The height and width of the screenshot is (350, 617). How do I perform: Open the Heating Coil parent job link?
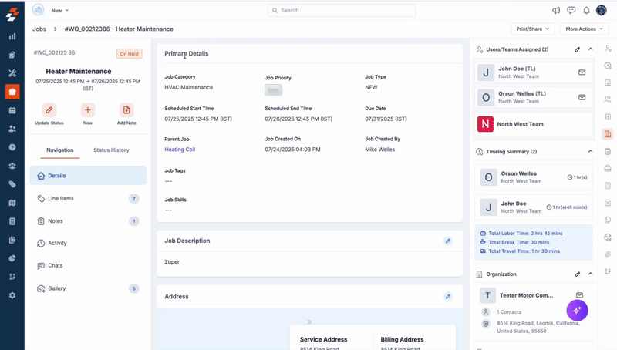tap(180, 150)
